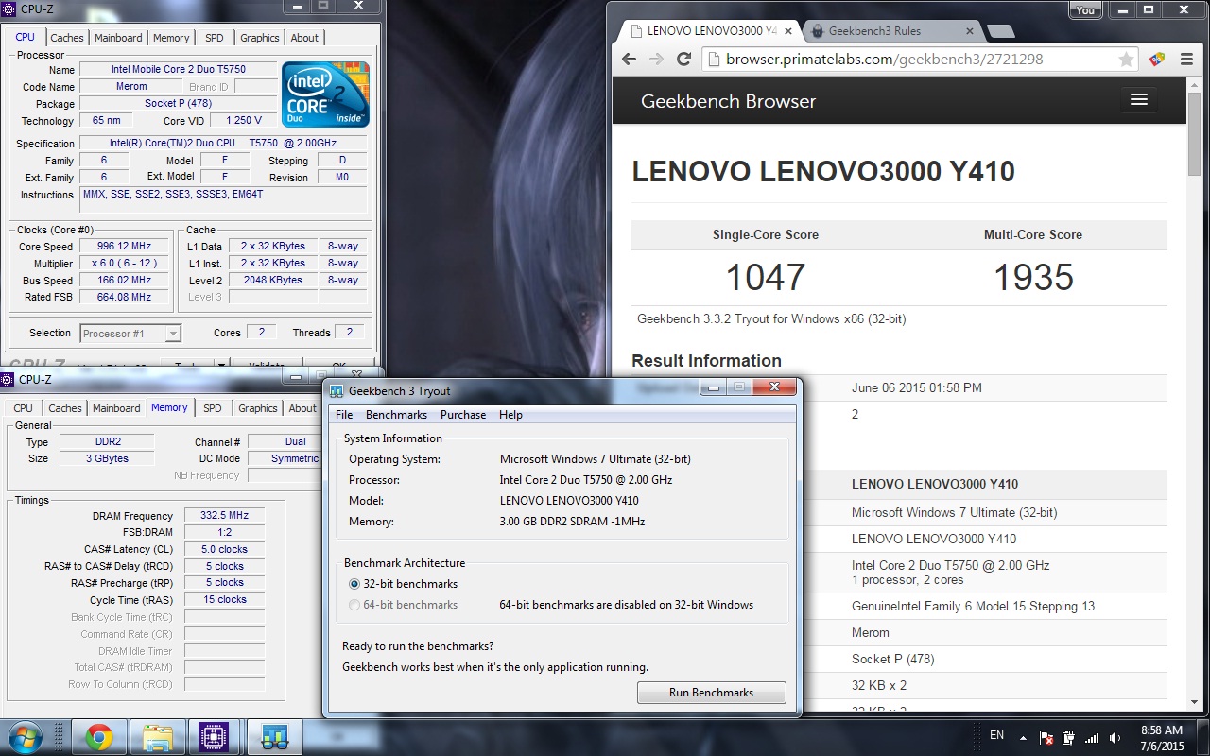Open network signal tray icon

(1092, 738)
